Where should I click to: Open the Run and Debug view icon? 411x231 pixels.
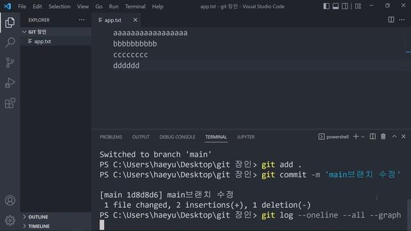[10, 83]
